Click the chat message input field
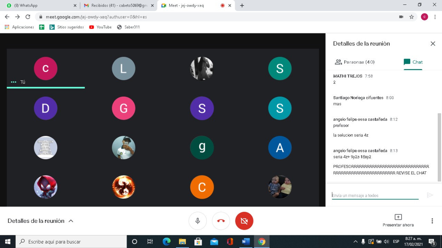This screenshot has height=248, width=442. pos(375,195)
